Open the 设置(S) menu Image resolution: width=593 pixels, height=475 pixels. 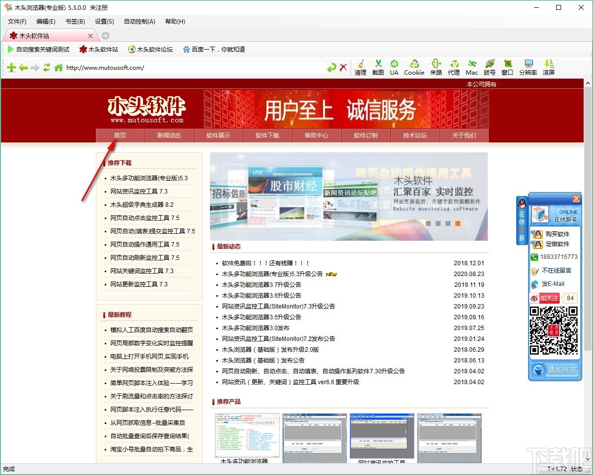(x=104, y=22)
